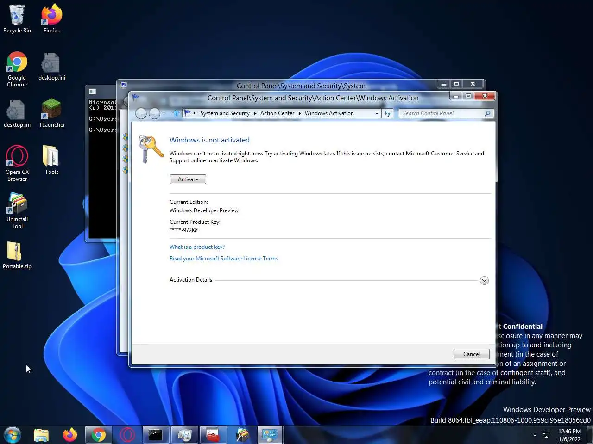Image resolution: width=593 pixels, height=444 pixels.
Task: Open 'What is a product key?' link
Action: (x=197, y=247)
